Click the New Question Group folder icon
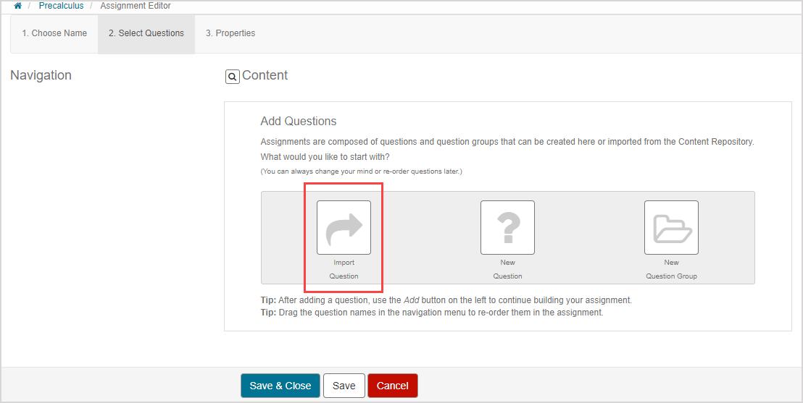Image resolution: width=803 pixels, height=403 pixels. [671, 227]
